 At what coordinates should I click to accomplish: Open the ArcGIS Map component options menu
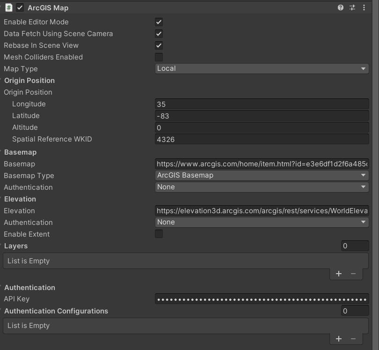coord(364,8)
